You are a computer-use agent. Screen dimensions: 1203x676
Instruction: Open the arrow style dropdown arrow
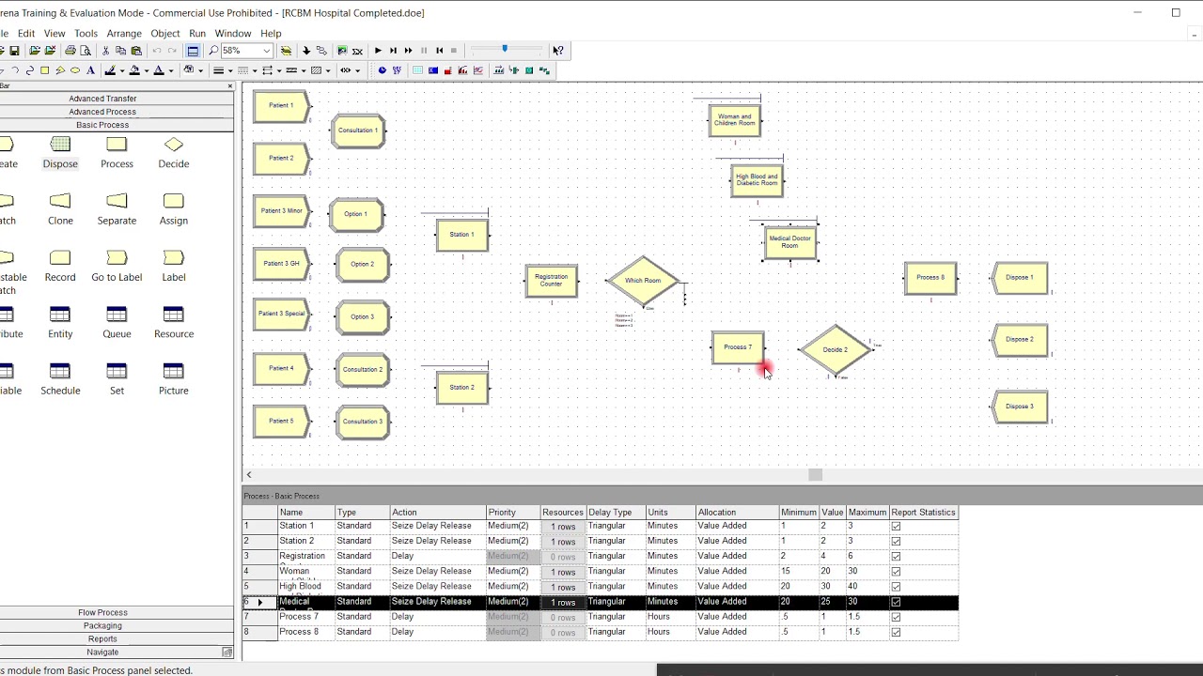[x=279, y=70]
